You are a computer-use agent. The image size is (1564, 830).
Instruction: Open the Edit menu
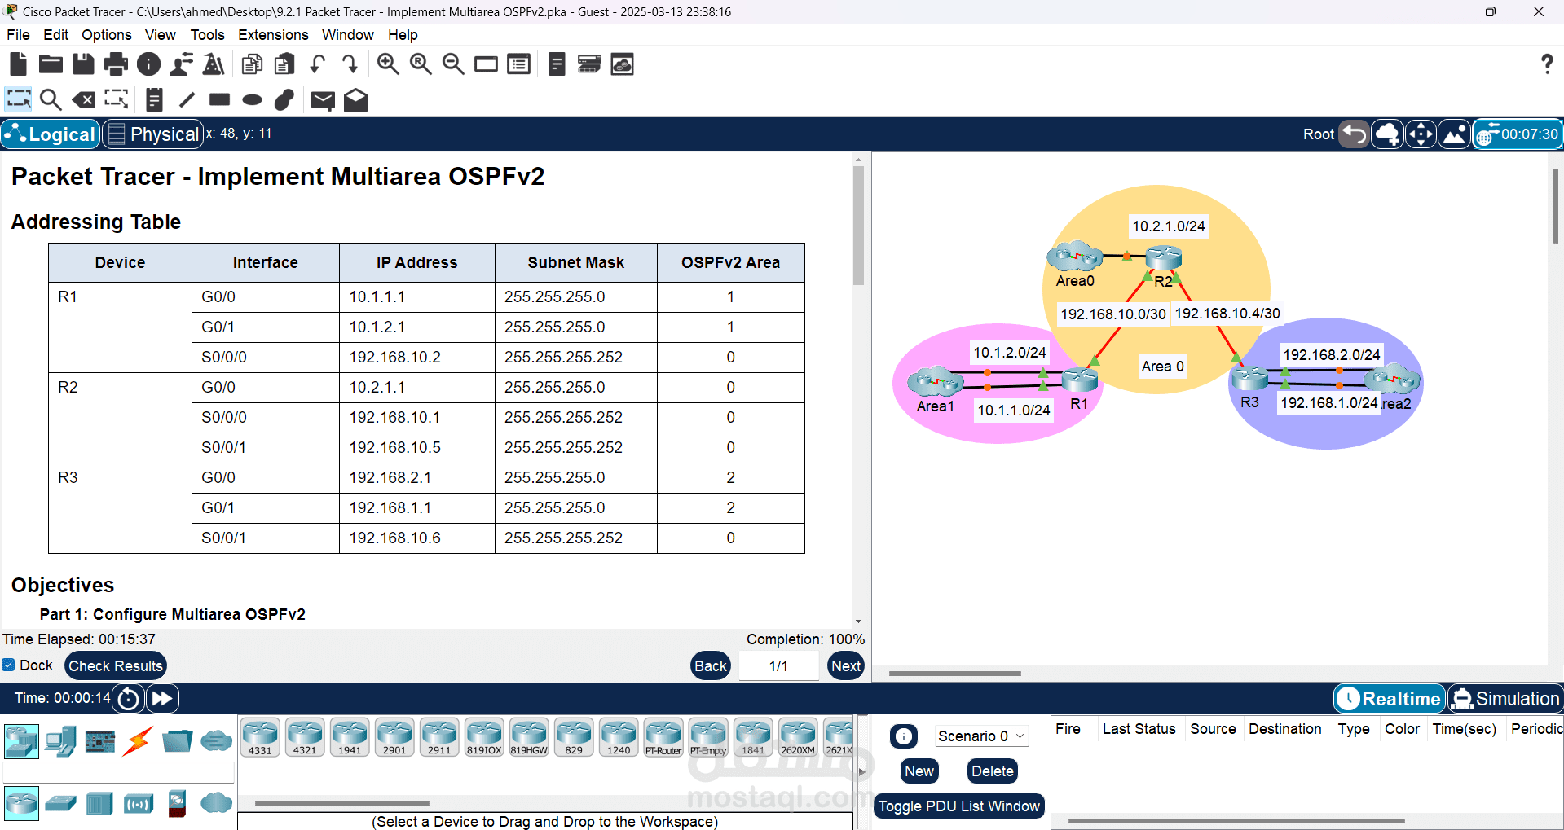click(55, 35)
